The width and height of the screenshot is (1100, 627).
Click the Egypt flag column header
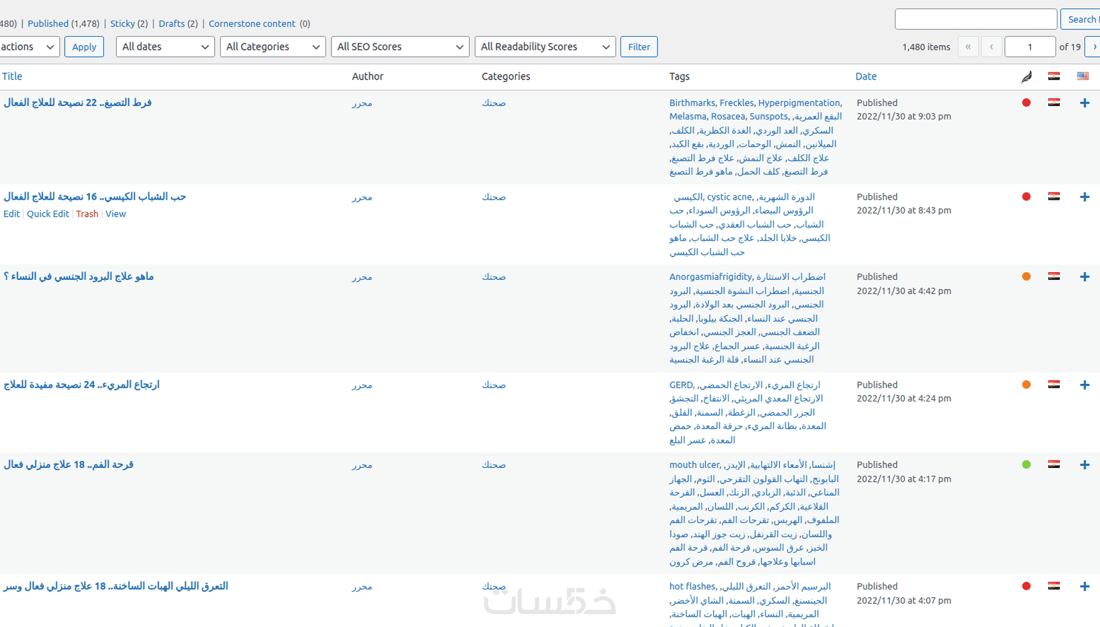pyautogui.click(x=1054, y=76)
